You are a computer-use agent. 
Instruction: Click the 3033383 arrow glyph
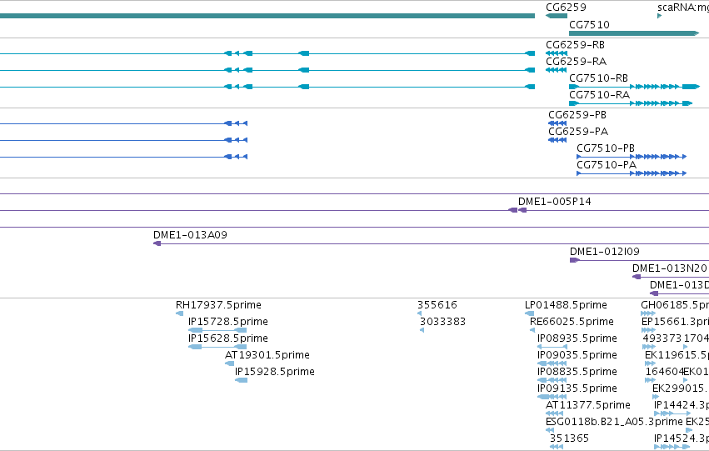(422, 330)
